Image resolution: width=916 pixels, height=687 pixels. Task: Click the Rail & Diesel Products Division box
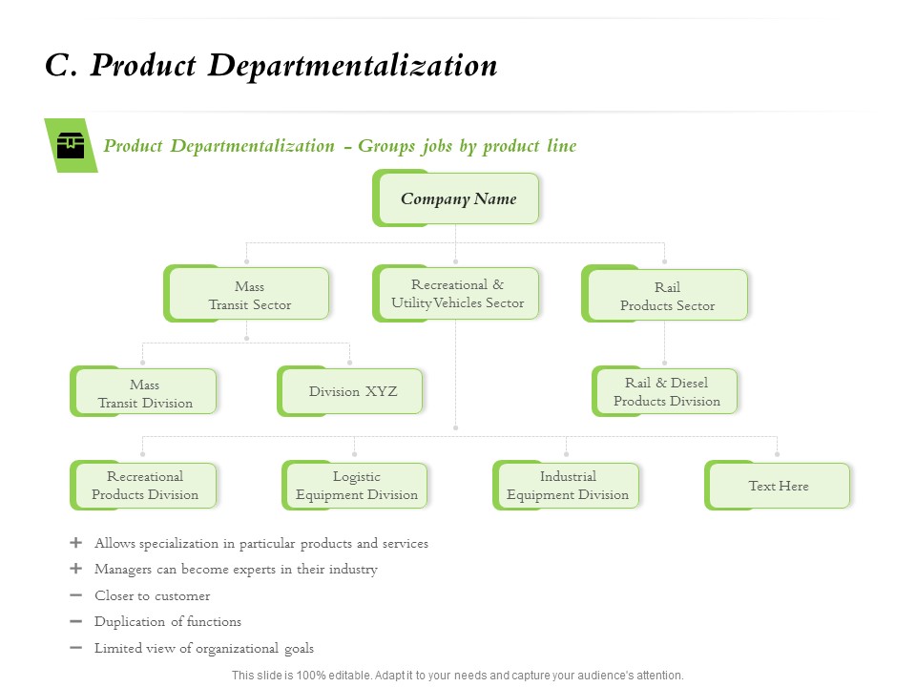point(665,391)
